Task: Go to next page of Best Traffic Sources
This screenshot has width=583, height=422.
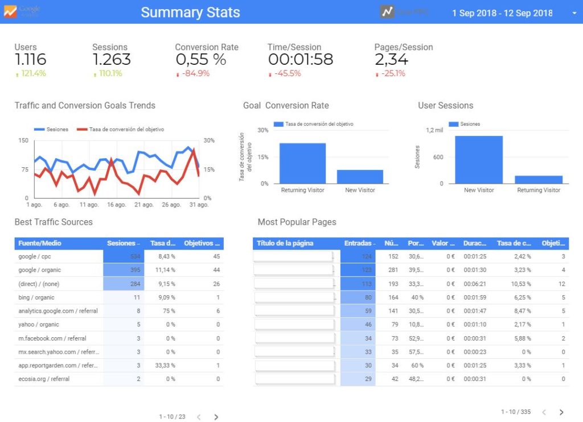Action: pyautogui.click(x=216, y=417)
